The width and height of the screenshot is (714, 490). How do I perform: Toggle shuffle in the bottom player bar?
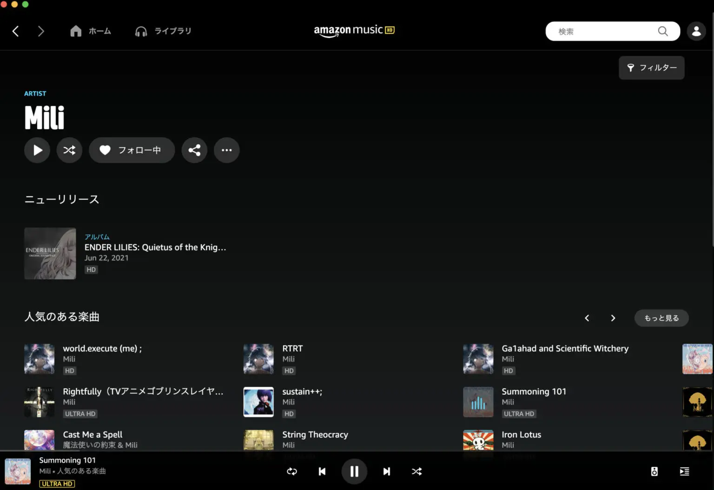(416, 471)
